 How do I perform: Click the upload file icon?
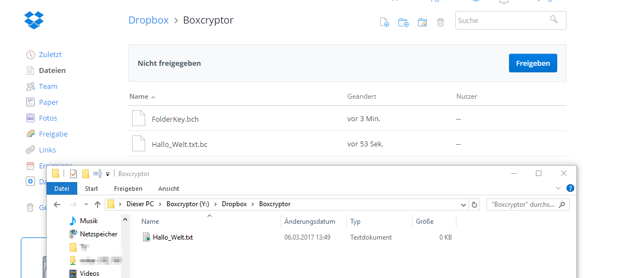point(385,22)
